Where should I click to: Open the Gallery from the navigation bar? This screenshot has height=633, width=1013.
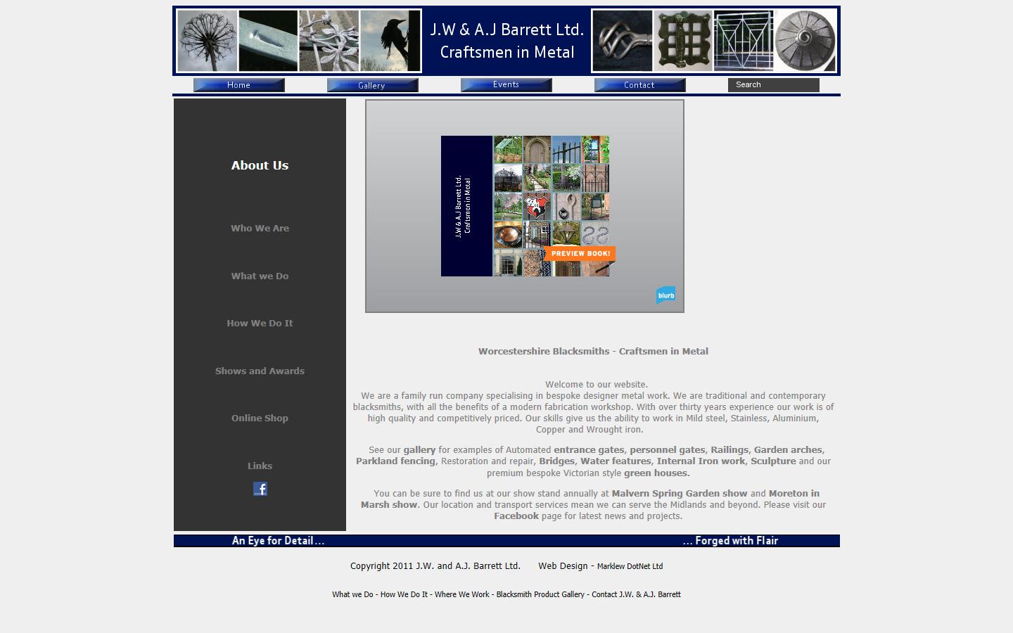[x=372, y=84]
